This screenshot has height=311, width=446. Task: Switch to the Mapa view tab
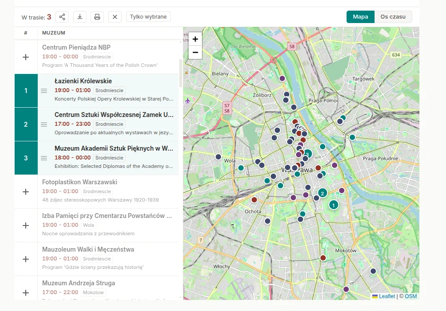[360, 17]
